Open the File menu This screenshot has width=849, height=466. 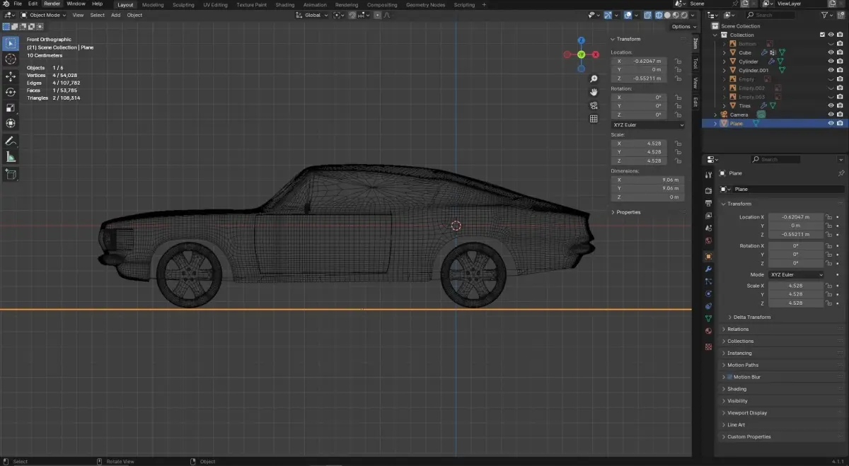[18, 4]
